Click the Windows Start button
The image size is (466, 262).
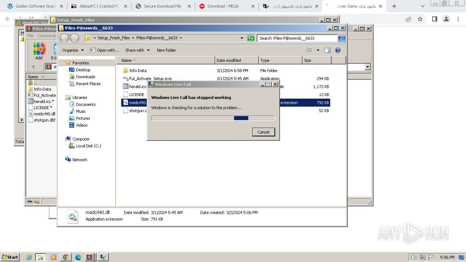point(10,257)
